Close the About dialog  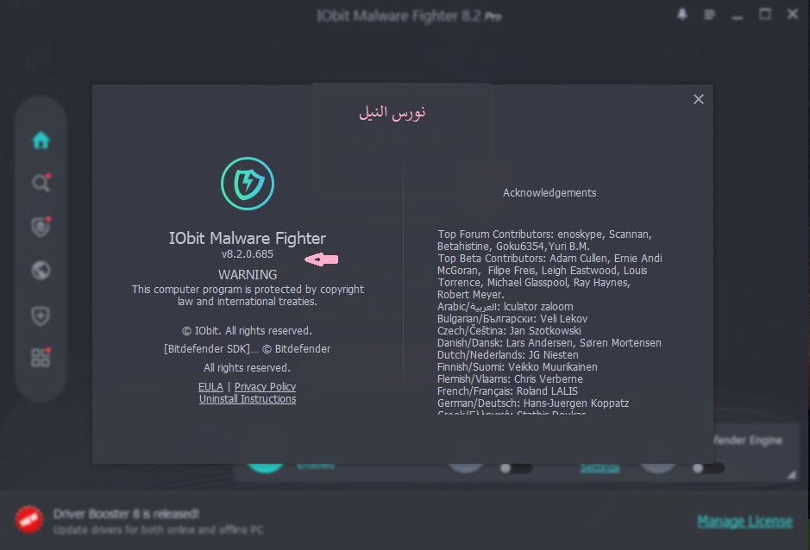(x=699, y=99)
